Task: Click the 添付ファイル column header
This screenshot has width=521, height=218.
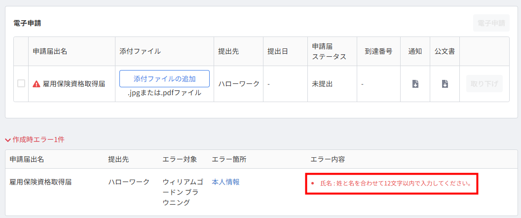Action: point(140,51)
